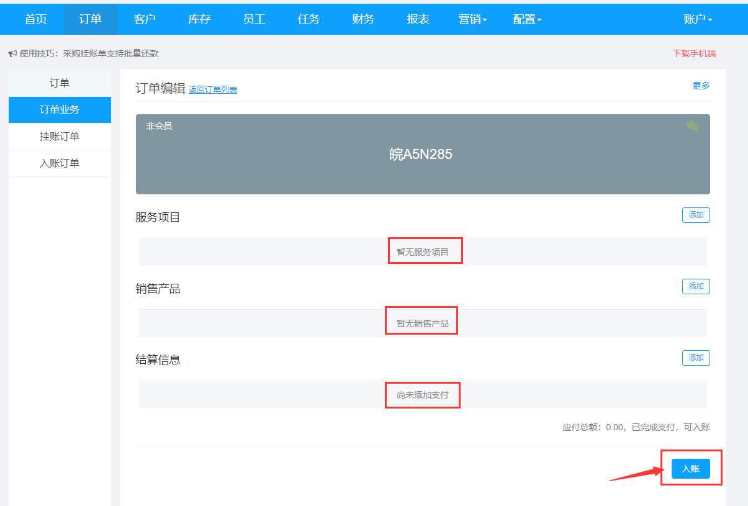Click 添加 button for 结算信息
Viewport: 748px width, 506px height.
[696, 358]
